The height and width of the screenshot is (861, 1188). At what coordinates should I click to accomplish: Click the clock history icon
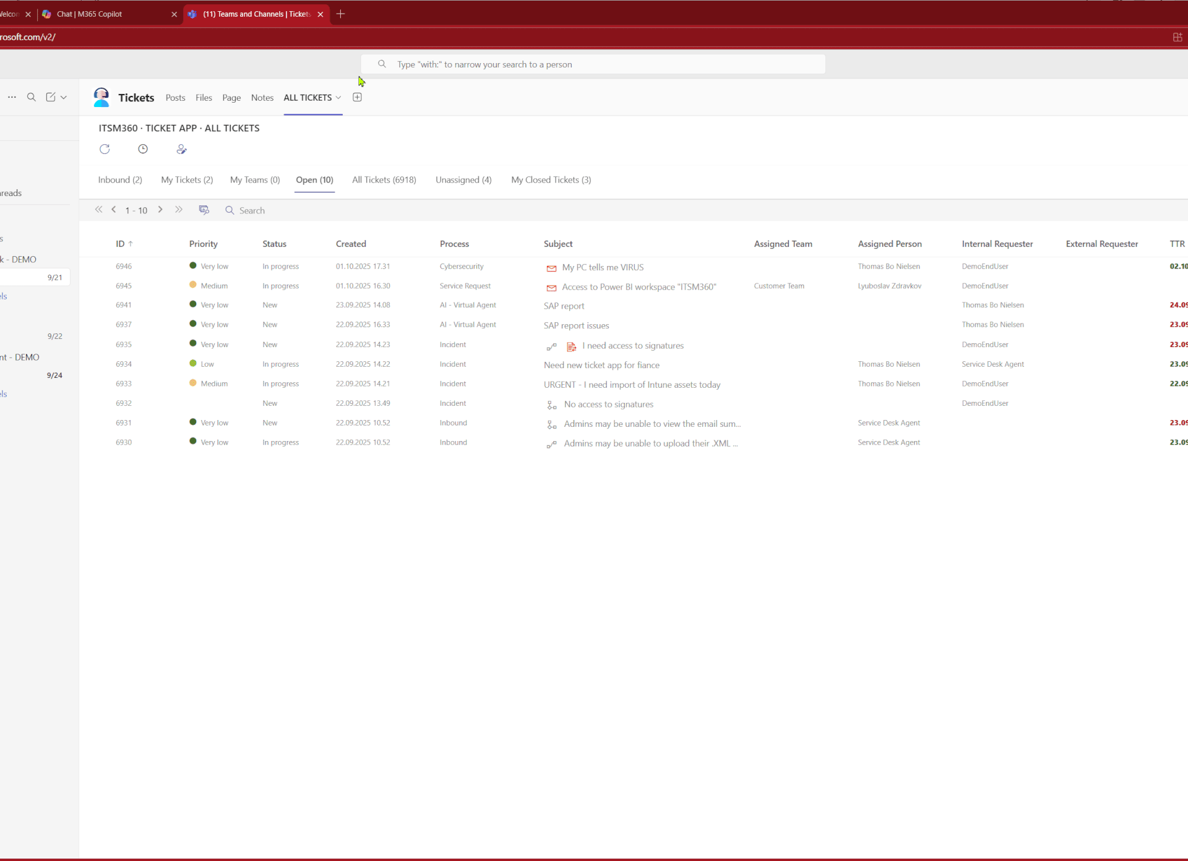(x=143, y=149)
